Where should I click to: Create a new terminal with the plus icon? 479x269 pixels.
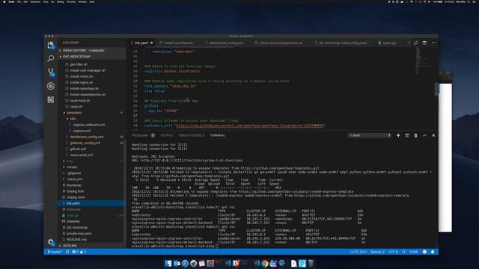coord(398,135)
